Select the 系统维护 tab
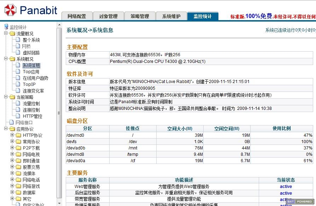This screenshot has width=316, height=206. pyautogui.click(x=171, y=16)
